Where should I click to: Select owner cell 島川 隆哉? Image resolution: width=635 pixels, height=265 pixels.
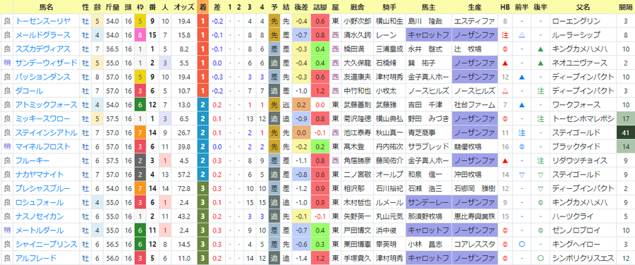[x=425, y=21]
